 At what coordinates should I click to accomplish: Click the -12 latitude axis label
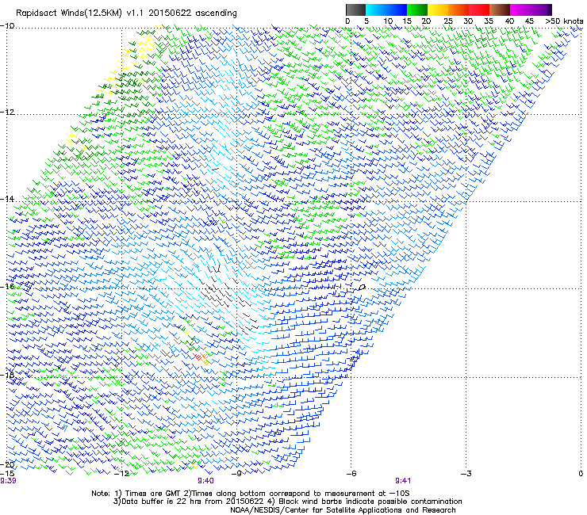[x=7, y=113]
